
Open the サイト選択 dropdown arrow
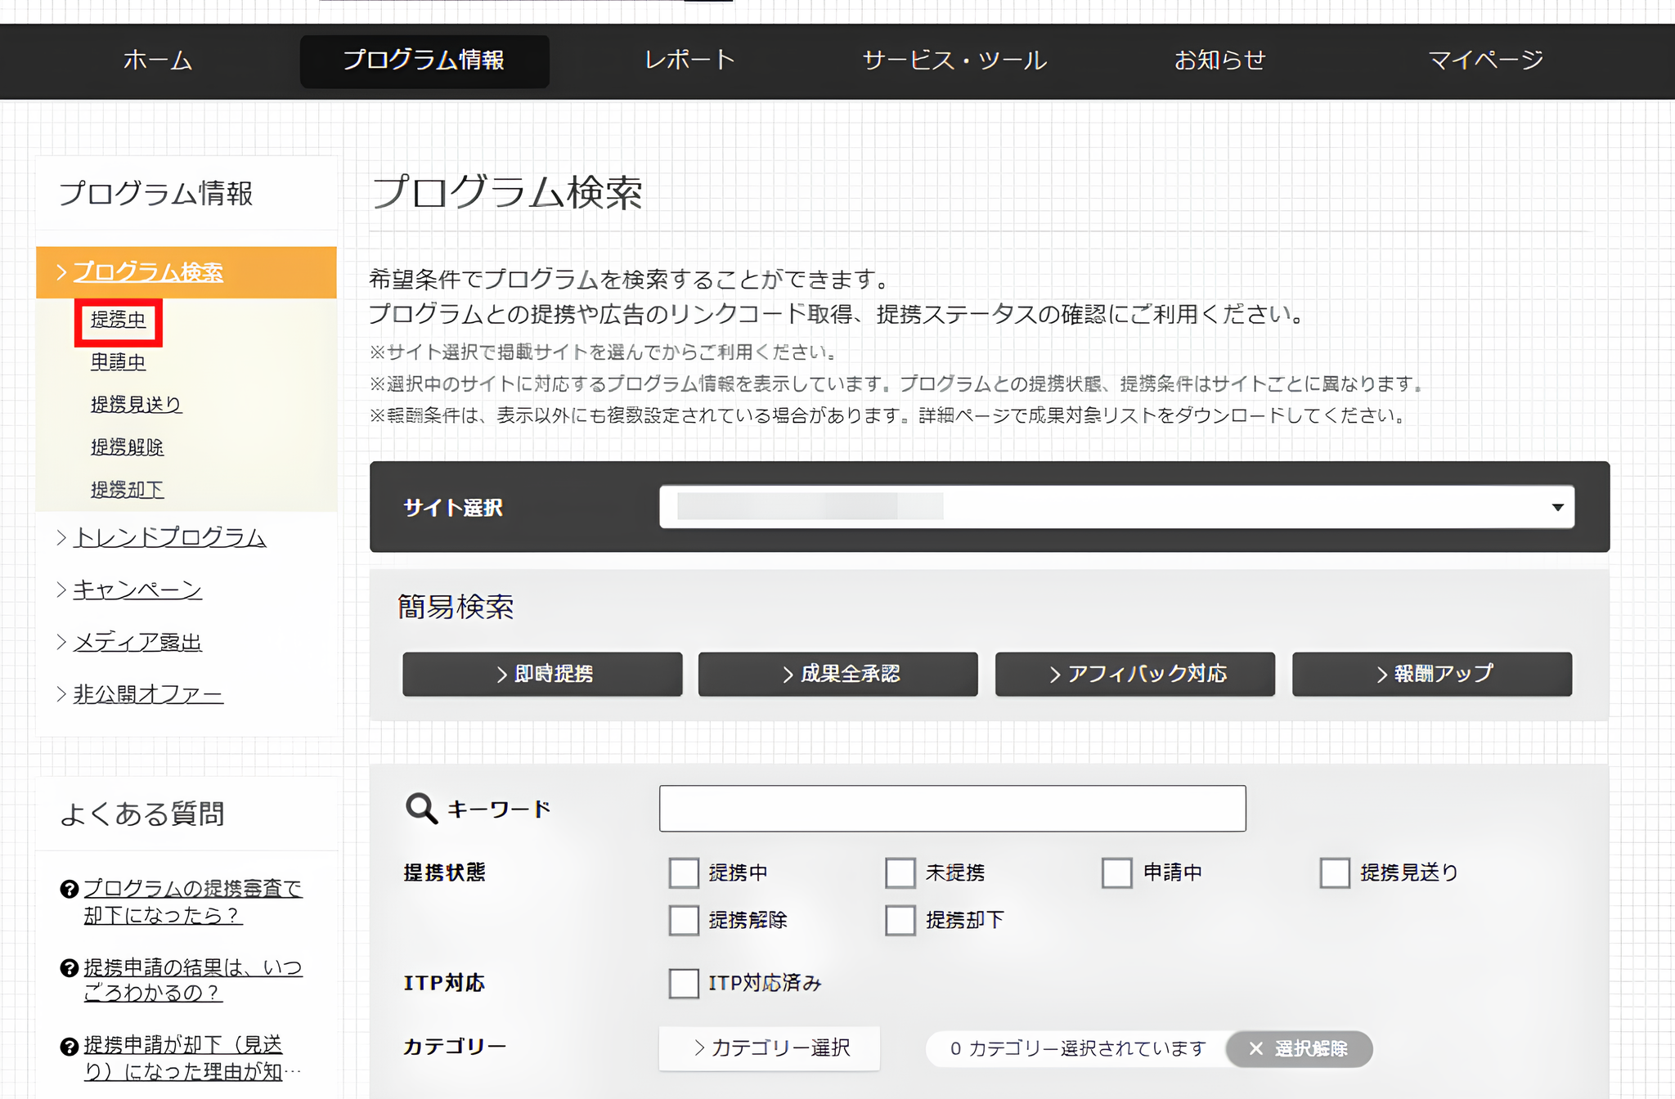click(1555, 507)
